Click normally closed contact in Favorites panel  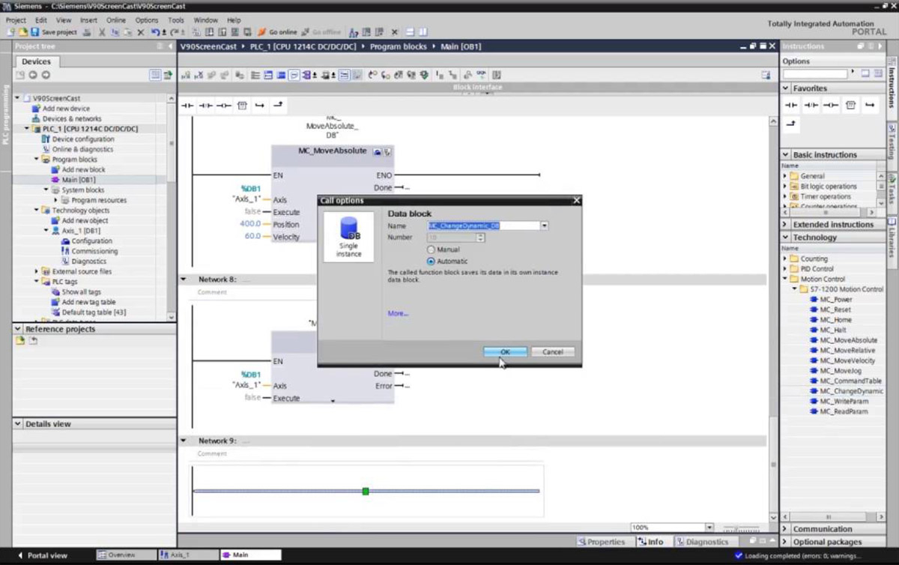tap(811, 105)
